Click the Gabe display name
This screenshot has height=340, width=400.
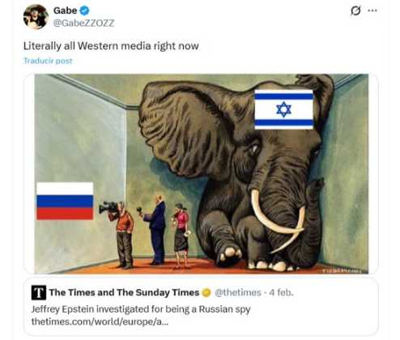(65, 11)
